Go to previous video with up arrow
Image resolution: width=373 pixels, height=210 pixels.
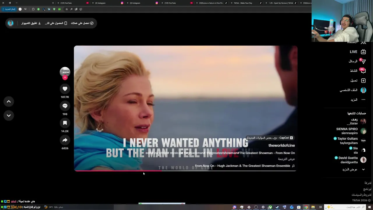pyautogui.click(x=9, y=101)
